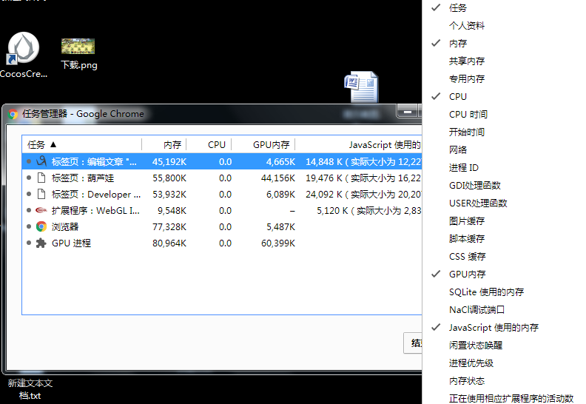Enable the CSS 缓存 column
586x404 pixels.
point(467,256)
